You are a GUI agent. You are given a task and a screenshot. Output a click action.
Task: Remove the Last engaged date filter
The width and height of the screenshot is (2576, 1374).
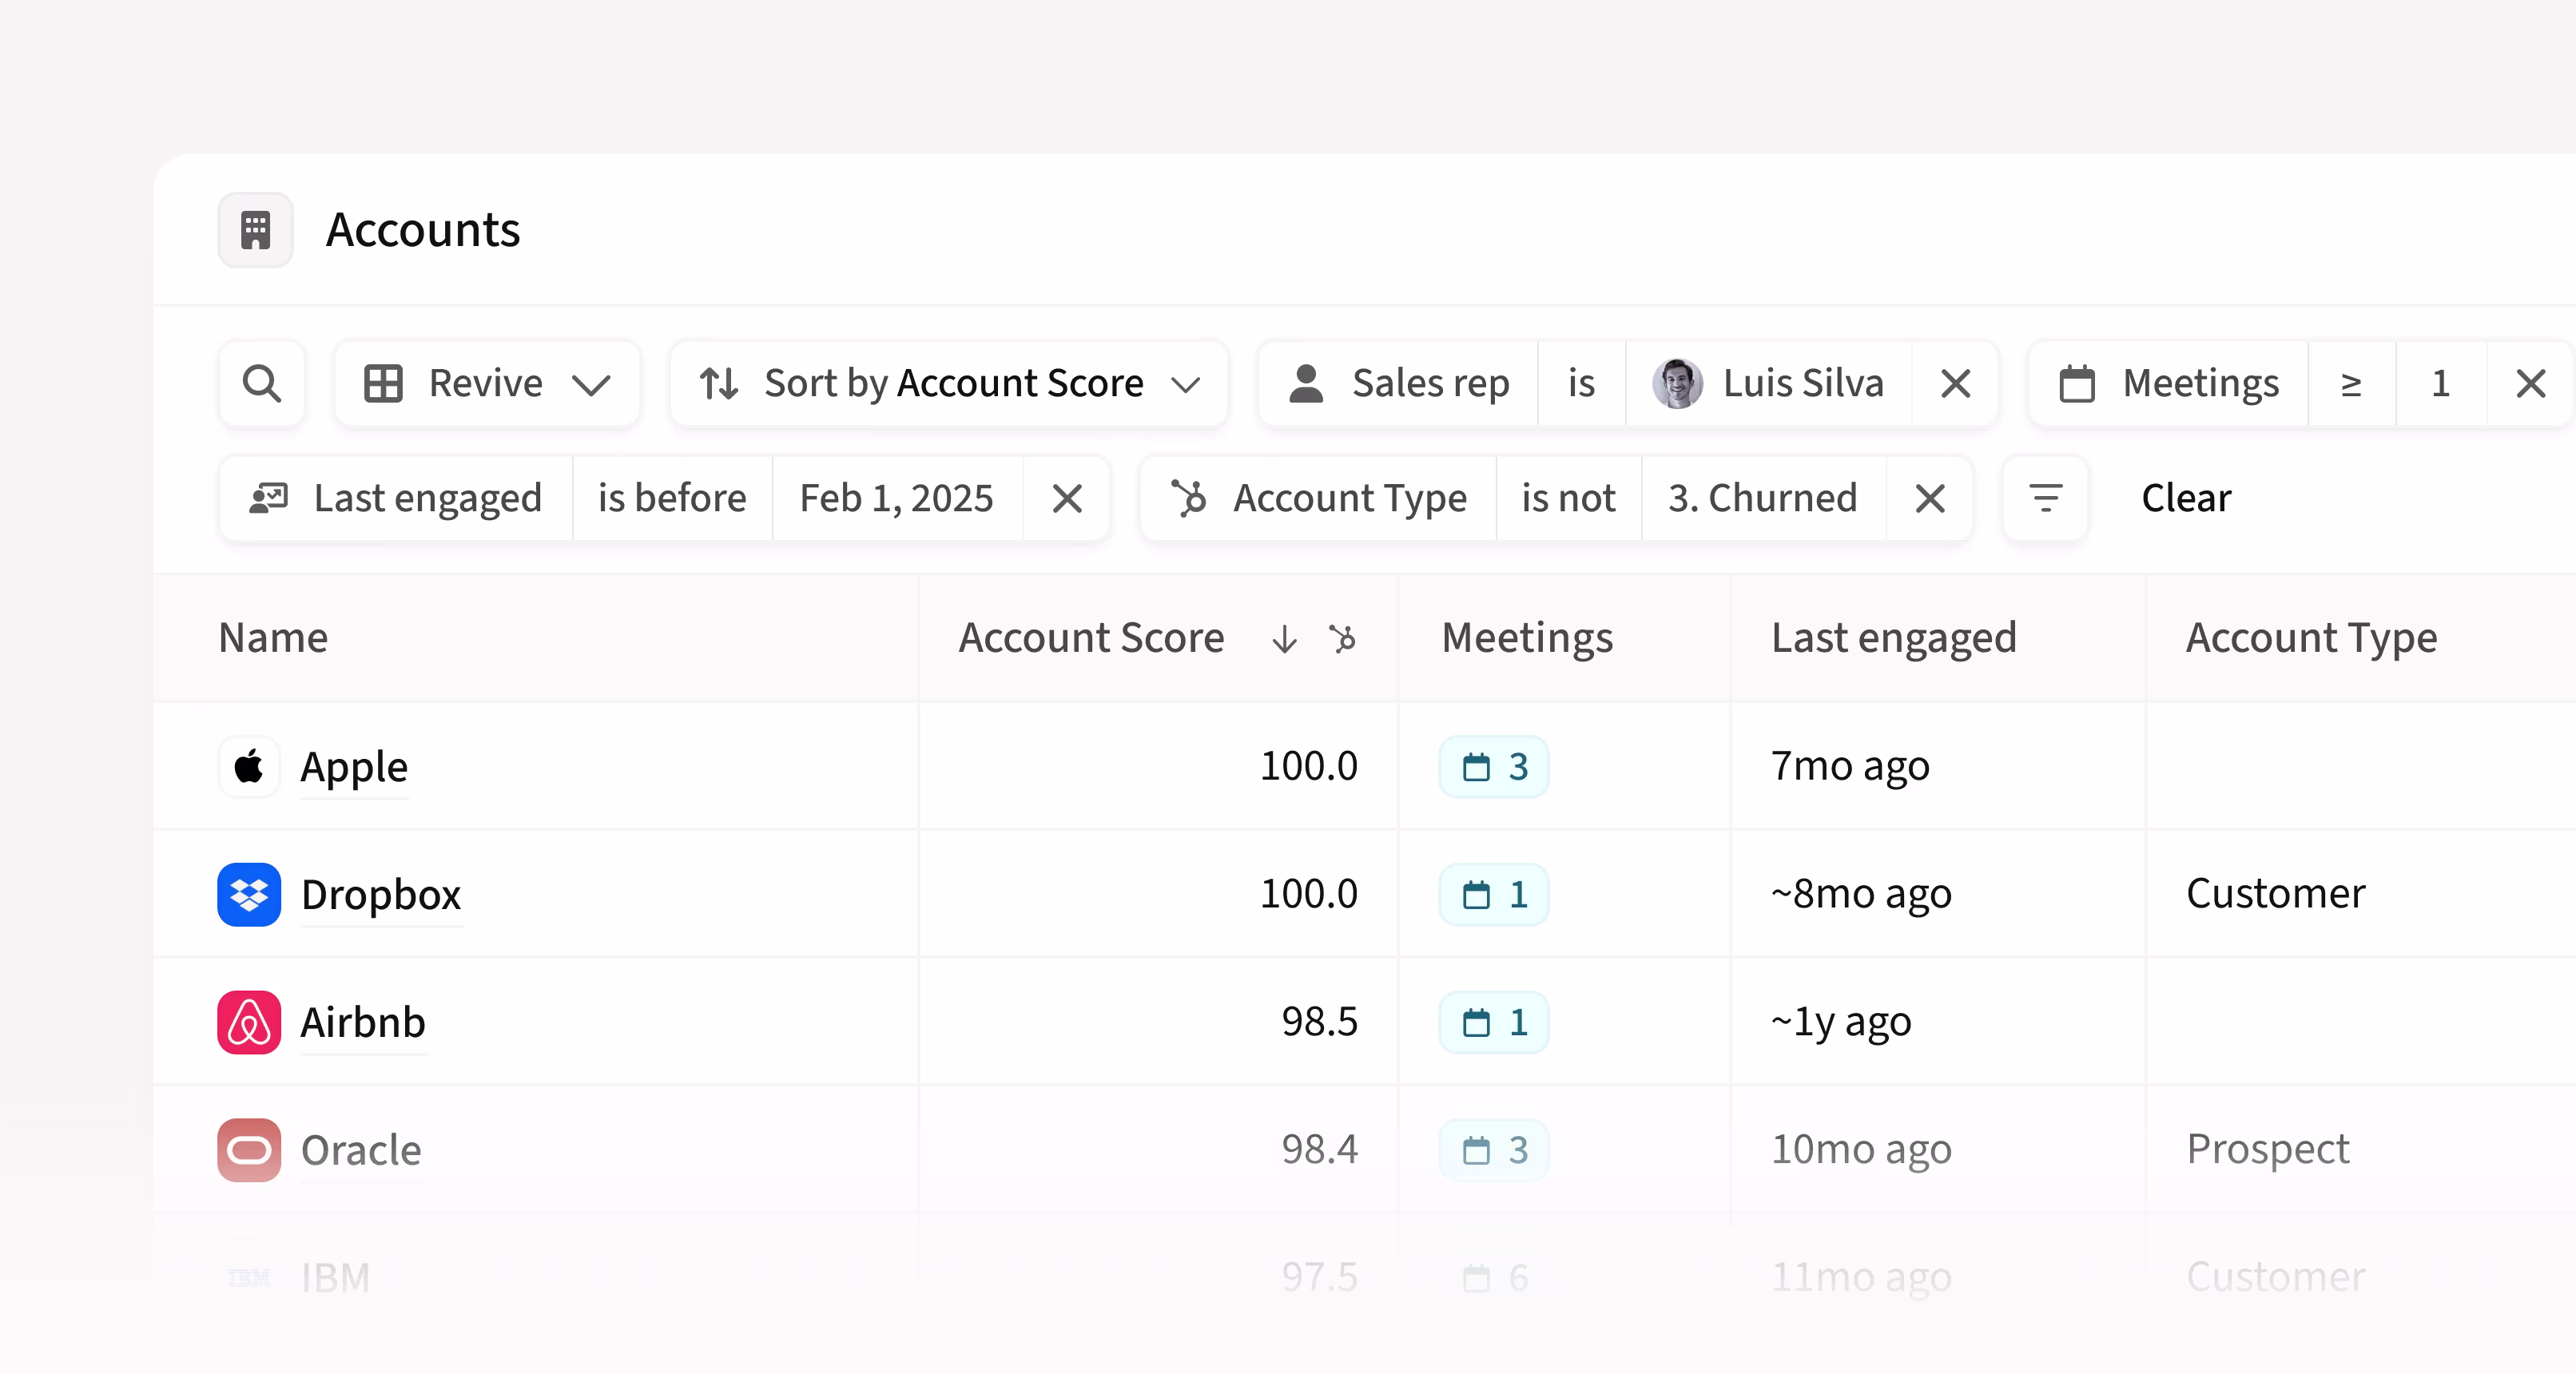pyautogui.click(x=1067, y=498)
